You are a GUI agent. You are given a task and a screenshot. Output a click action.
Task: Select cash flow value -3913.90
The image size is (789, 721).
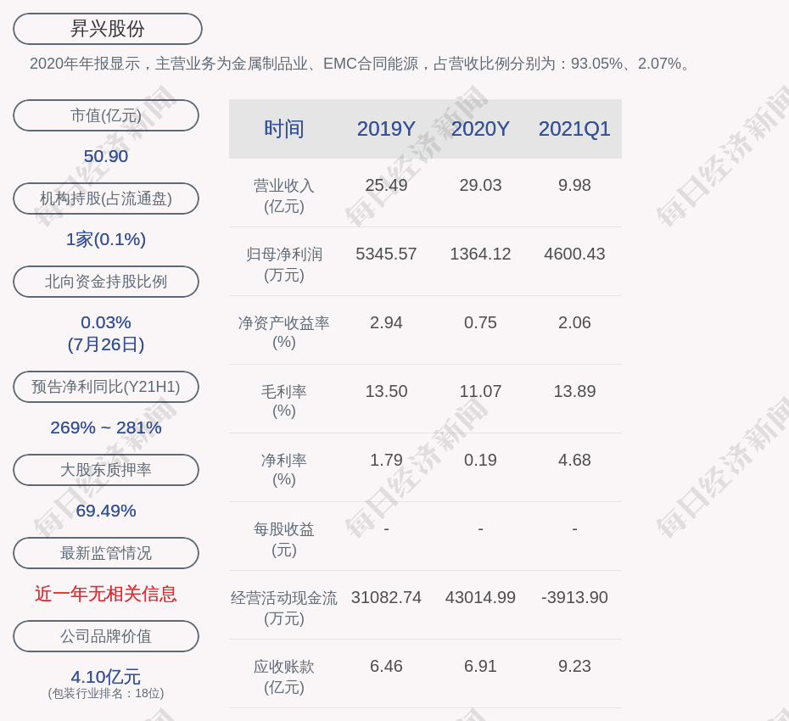(x=574, y=598)
